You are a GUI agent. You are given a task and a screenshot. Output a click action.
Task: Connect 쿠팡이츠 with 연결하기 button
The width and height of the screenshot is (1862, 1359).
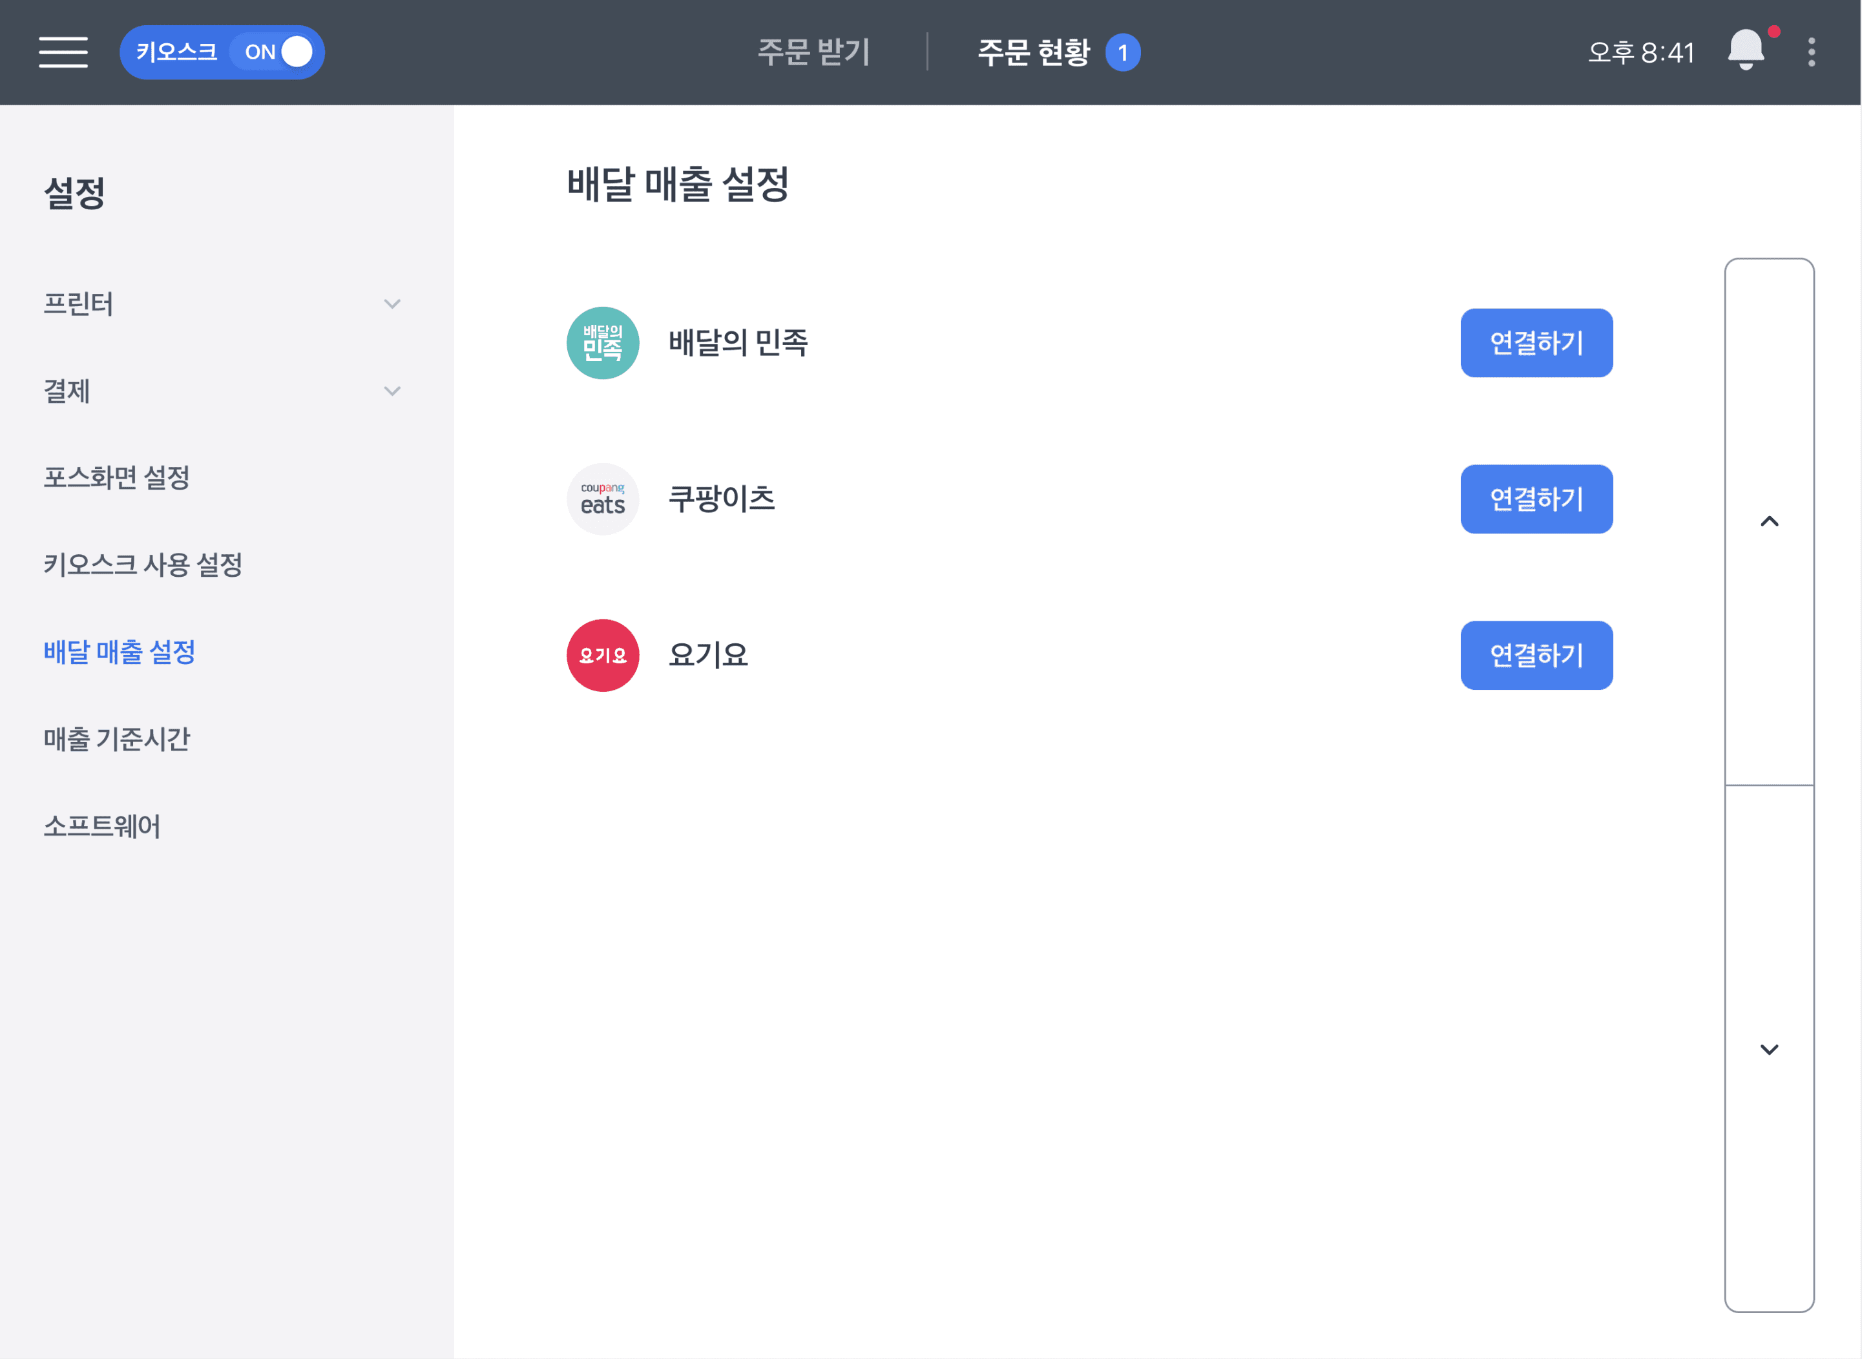(1535, 499)
